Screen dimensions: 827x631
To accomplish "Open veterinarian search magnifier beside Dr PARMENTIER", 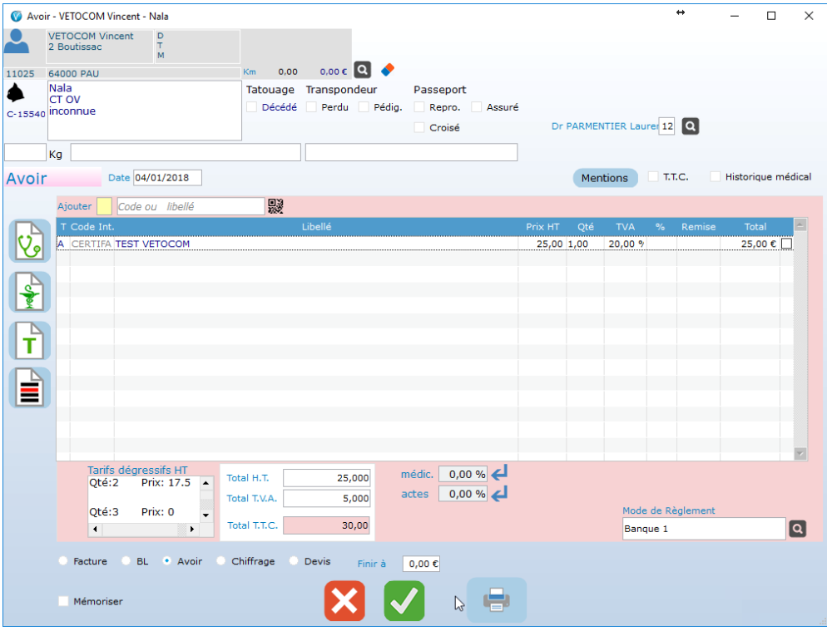I will pos(691,126).
